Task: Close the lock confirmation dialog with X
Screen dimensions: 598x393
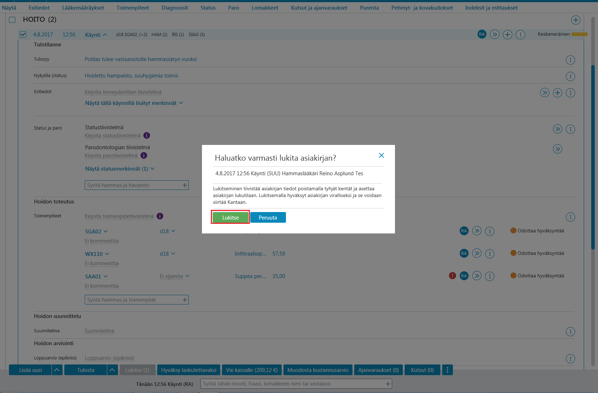Action: (x=381, y=155)
